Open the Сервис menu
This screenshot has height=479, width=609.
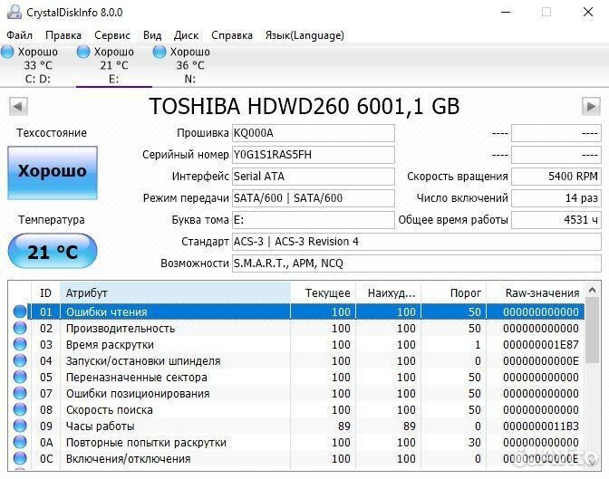coord(112,35)
